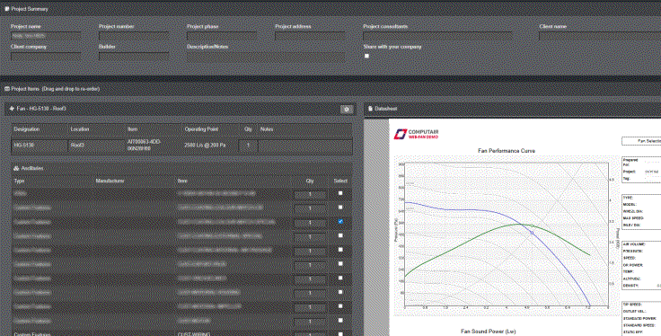This screenshot has height=336, width=661.
Task: Click the Select column header
Action: click(x=340, y=181)
